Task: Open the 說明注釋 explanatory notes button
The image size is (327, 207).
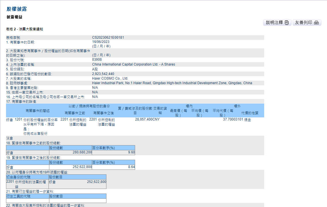Action: 277,23
